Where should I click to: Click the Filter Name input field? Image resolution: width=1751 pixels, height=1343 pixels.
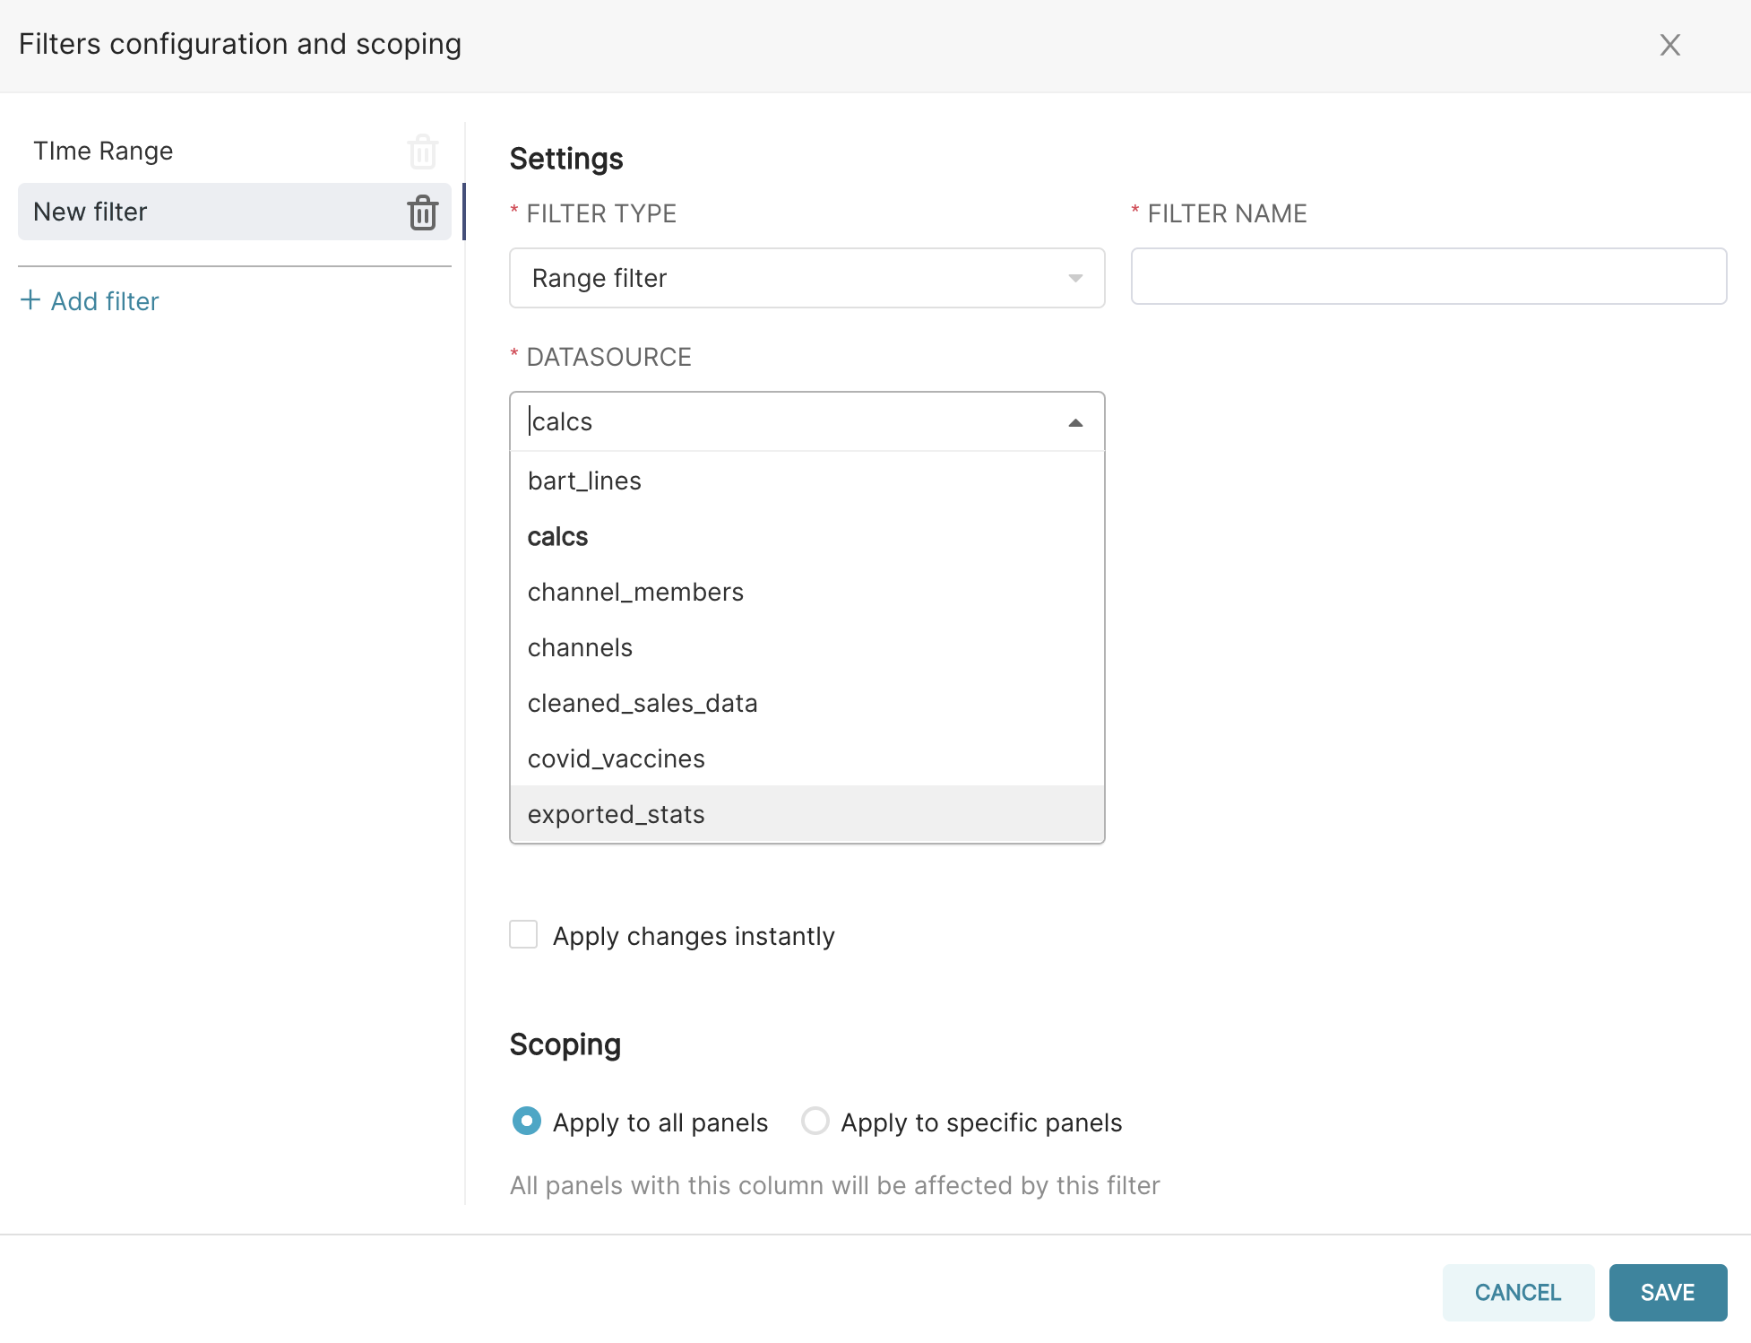(x=1428, y=276)
